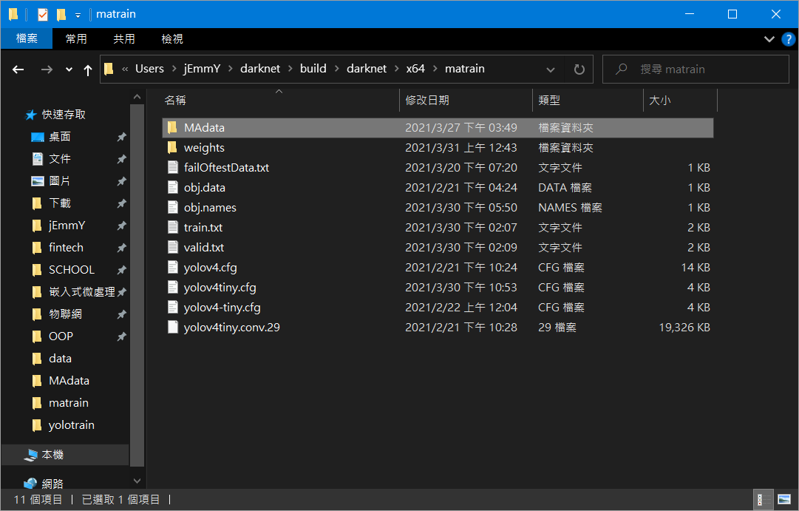Select the train.txt file icon
The height and width of the screenshot is (511, 799).
click(x=173, y=228)
